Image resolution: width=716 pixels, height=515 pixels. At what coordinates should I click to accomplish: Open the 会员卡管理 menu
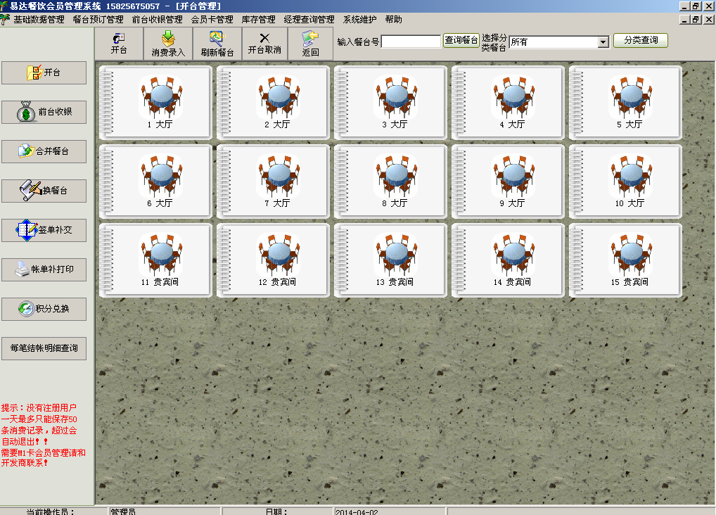pos(212,20)
